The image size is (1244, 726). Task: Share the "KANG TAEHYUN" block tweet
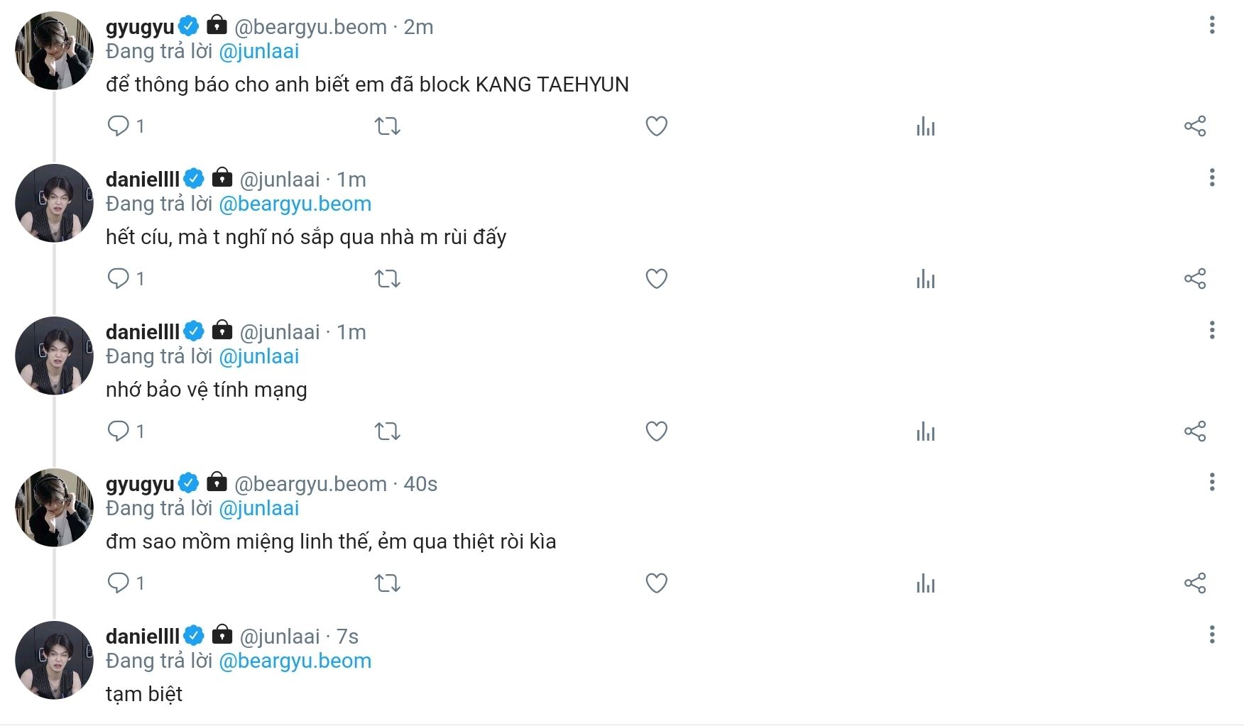point(1194,126)
